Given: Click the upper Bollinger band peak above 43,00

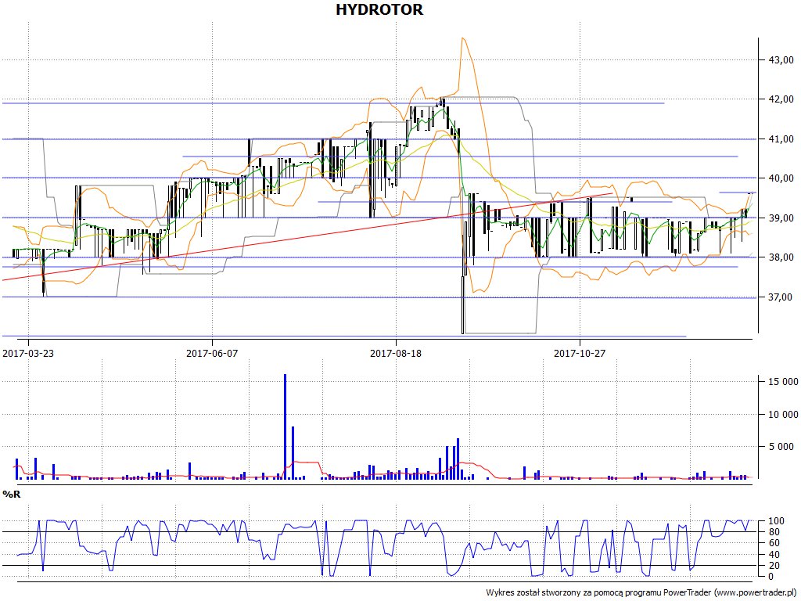Looking at the screenshot, I should 462,38.
